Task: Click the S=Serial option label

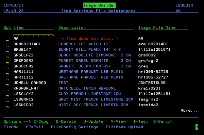Action: 163,121
